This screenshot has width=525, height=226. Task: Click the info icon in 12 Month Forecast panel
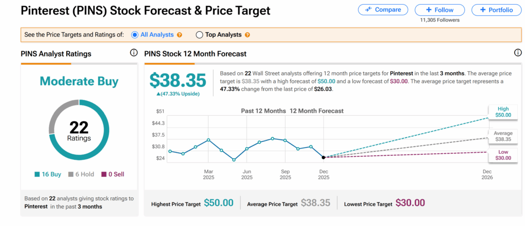pos(518,53)
